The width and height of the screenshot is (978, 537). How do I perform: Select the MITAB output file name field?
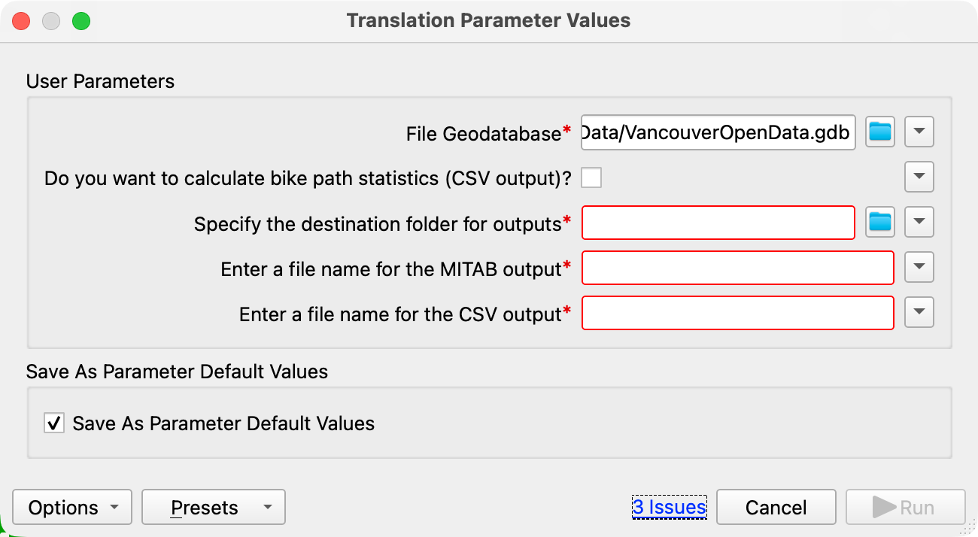(738, 268)
